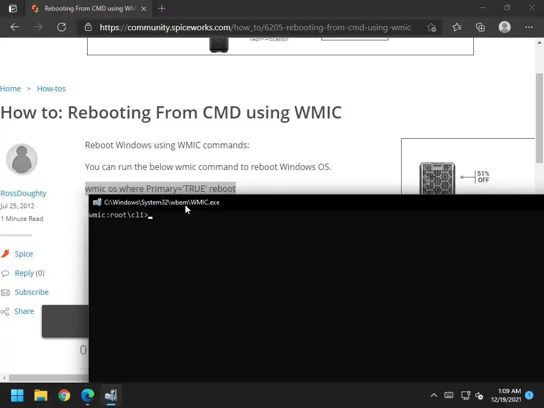Screen dimensions: 544x408
Task: Go back using the browser back arrow
Action: click(15, 27)
